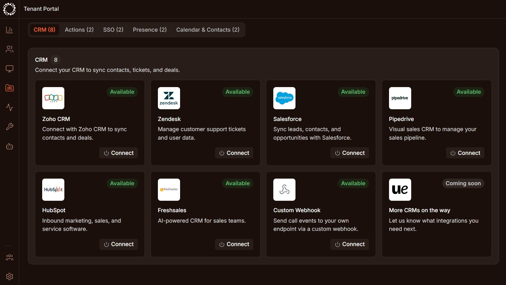This screenshot has width=506, height=285.
Task: Click the 'Freshsales' card title
Action: point(172,210)
